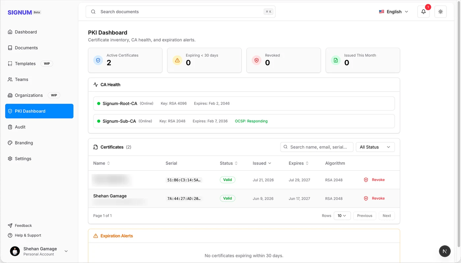Open Audit in the sidebar

pyautogui.click(x=39, y=127)
